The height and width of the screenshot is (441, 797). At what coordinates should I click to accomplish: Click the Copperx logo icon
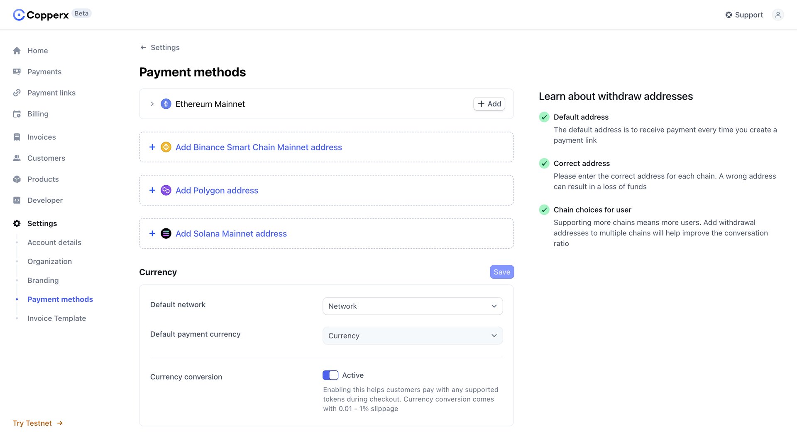(x=18, y=15)
